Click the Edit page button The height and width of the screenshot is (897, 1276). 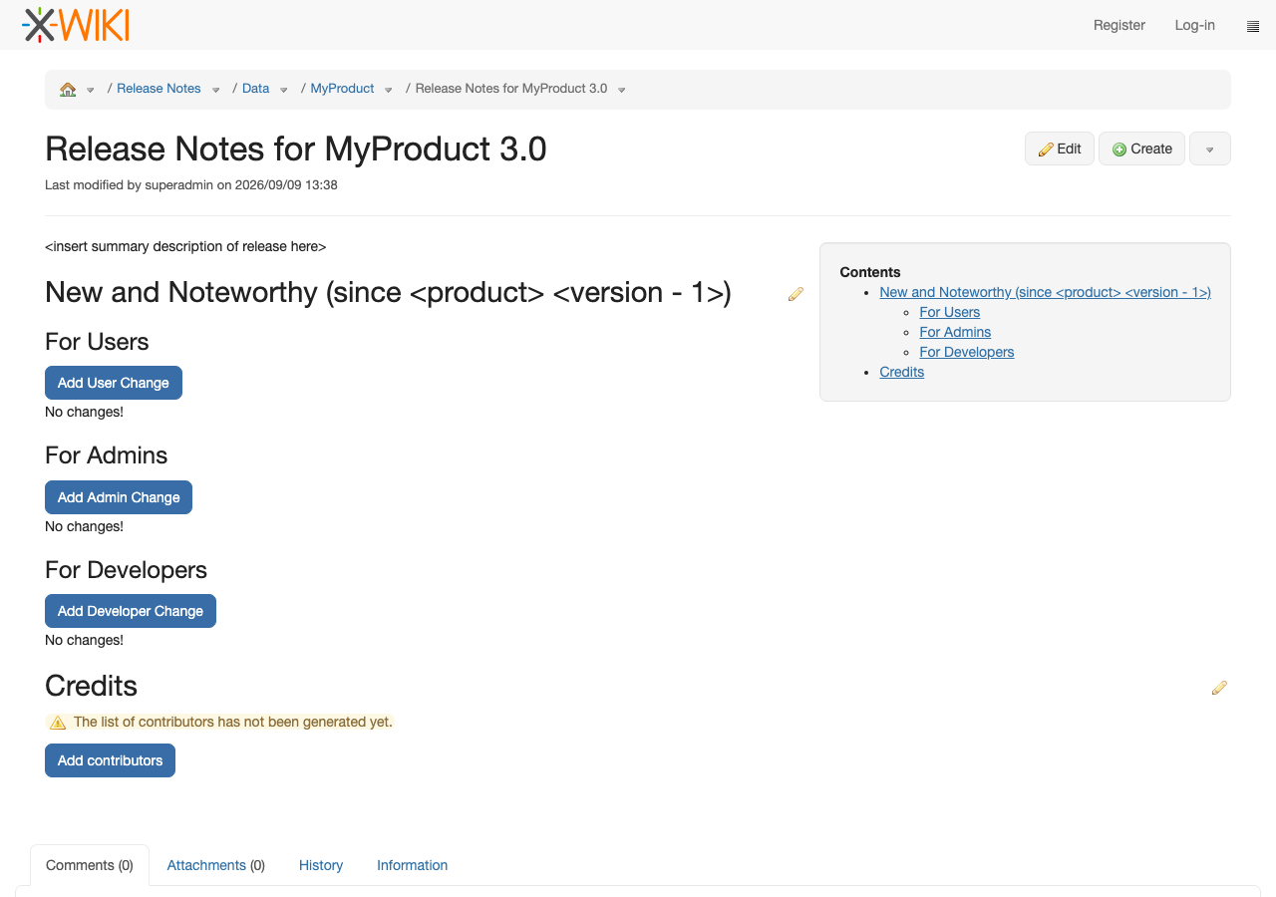(x=1060, y=149)
